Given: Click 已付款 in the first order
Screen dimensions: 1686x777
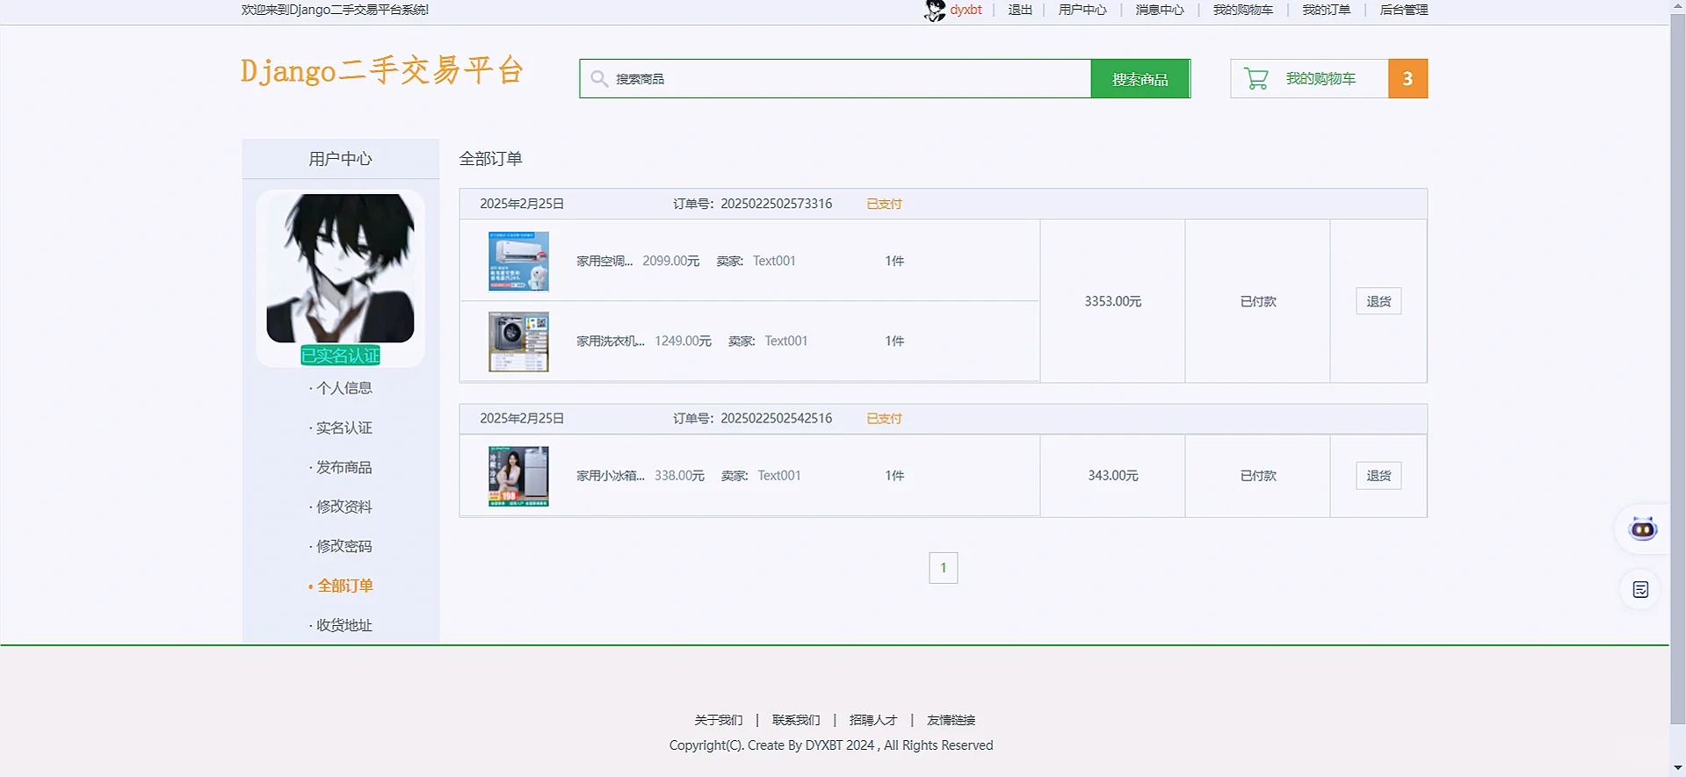Looking at the screenshot, I should [1258, 301].
